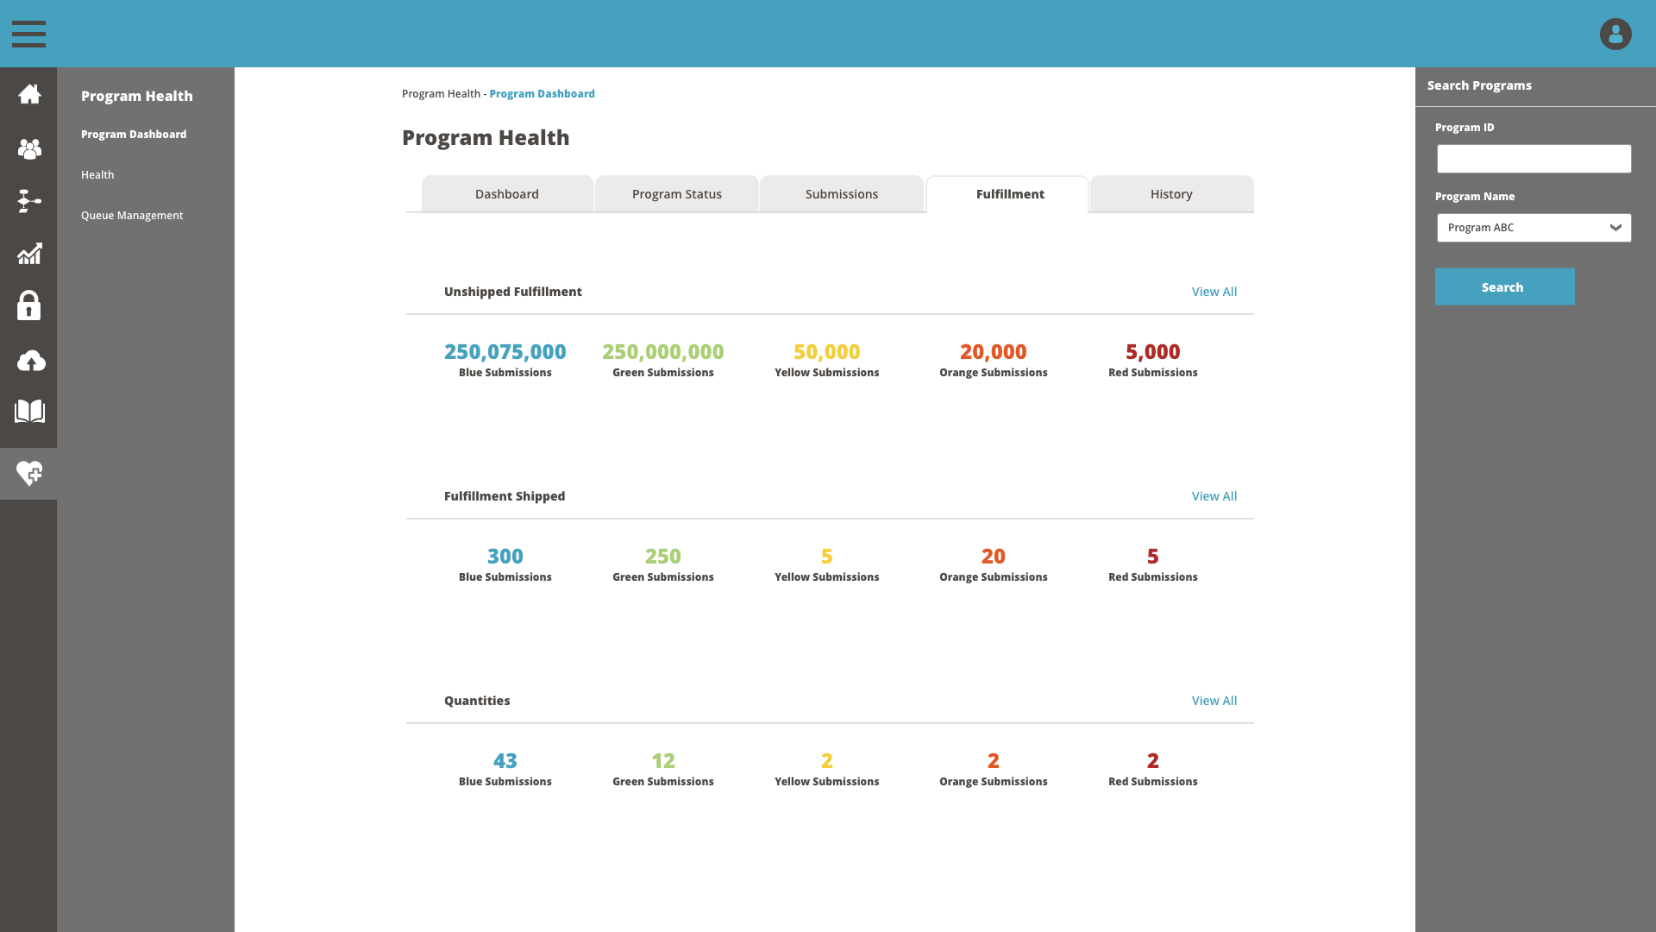Click the Program Dashboard breadcrumb link
The height and width of the screenshot is (932, 1656).
[542, 94]
